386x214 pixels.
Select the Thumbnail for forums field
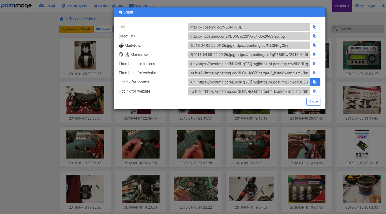tap(249, 64)
